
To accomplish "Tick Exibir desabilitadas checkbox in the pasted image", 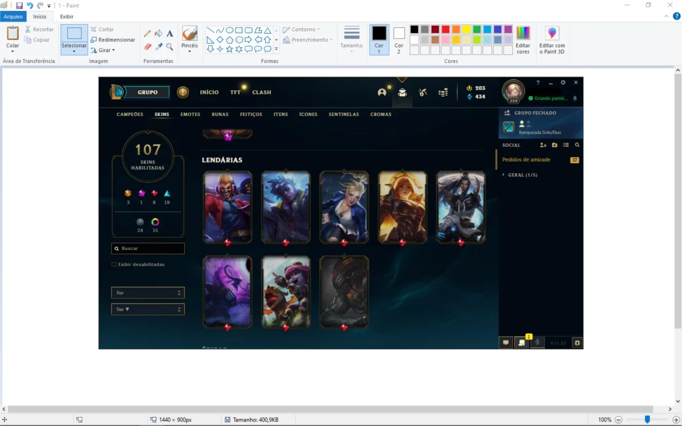I will 114,264.
